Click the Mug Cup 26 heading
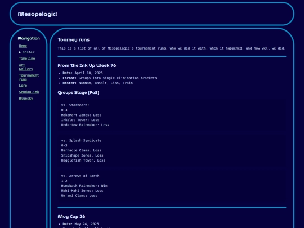Screen dimensions: 304x228 71,216
